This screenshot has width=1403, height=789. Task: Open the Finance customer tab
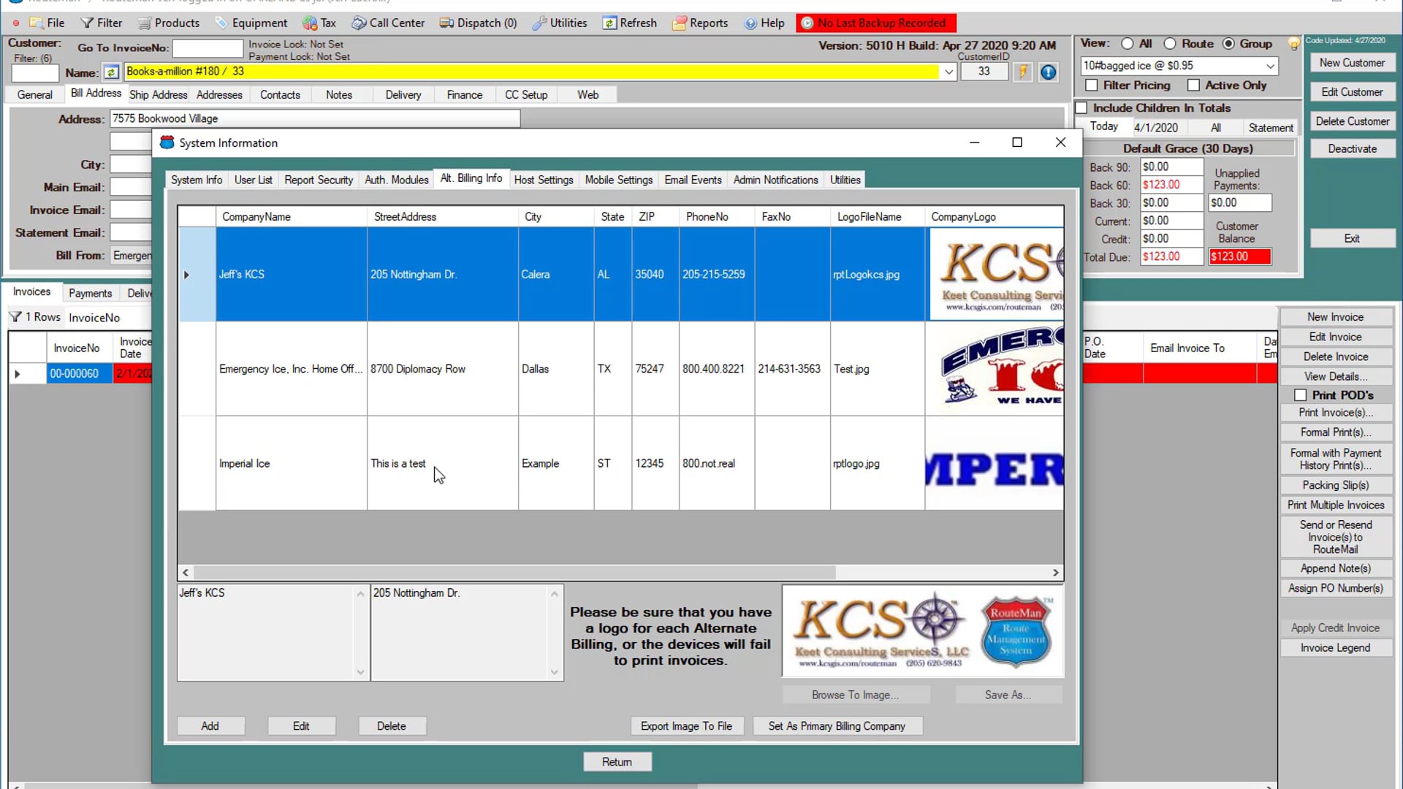tap(464, 95)
